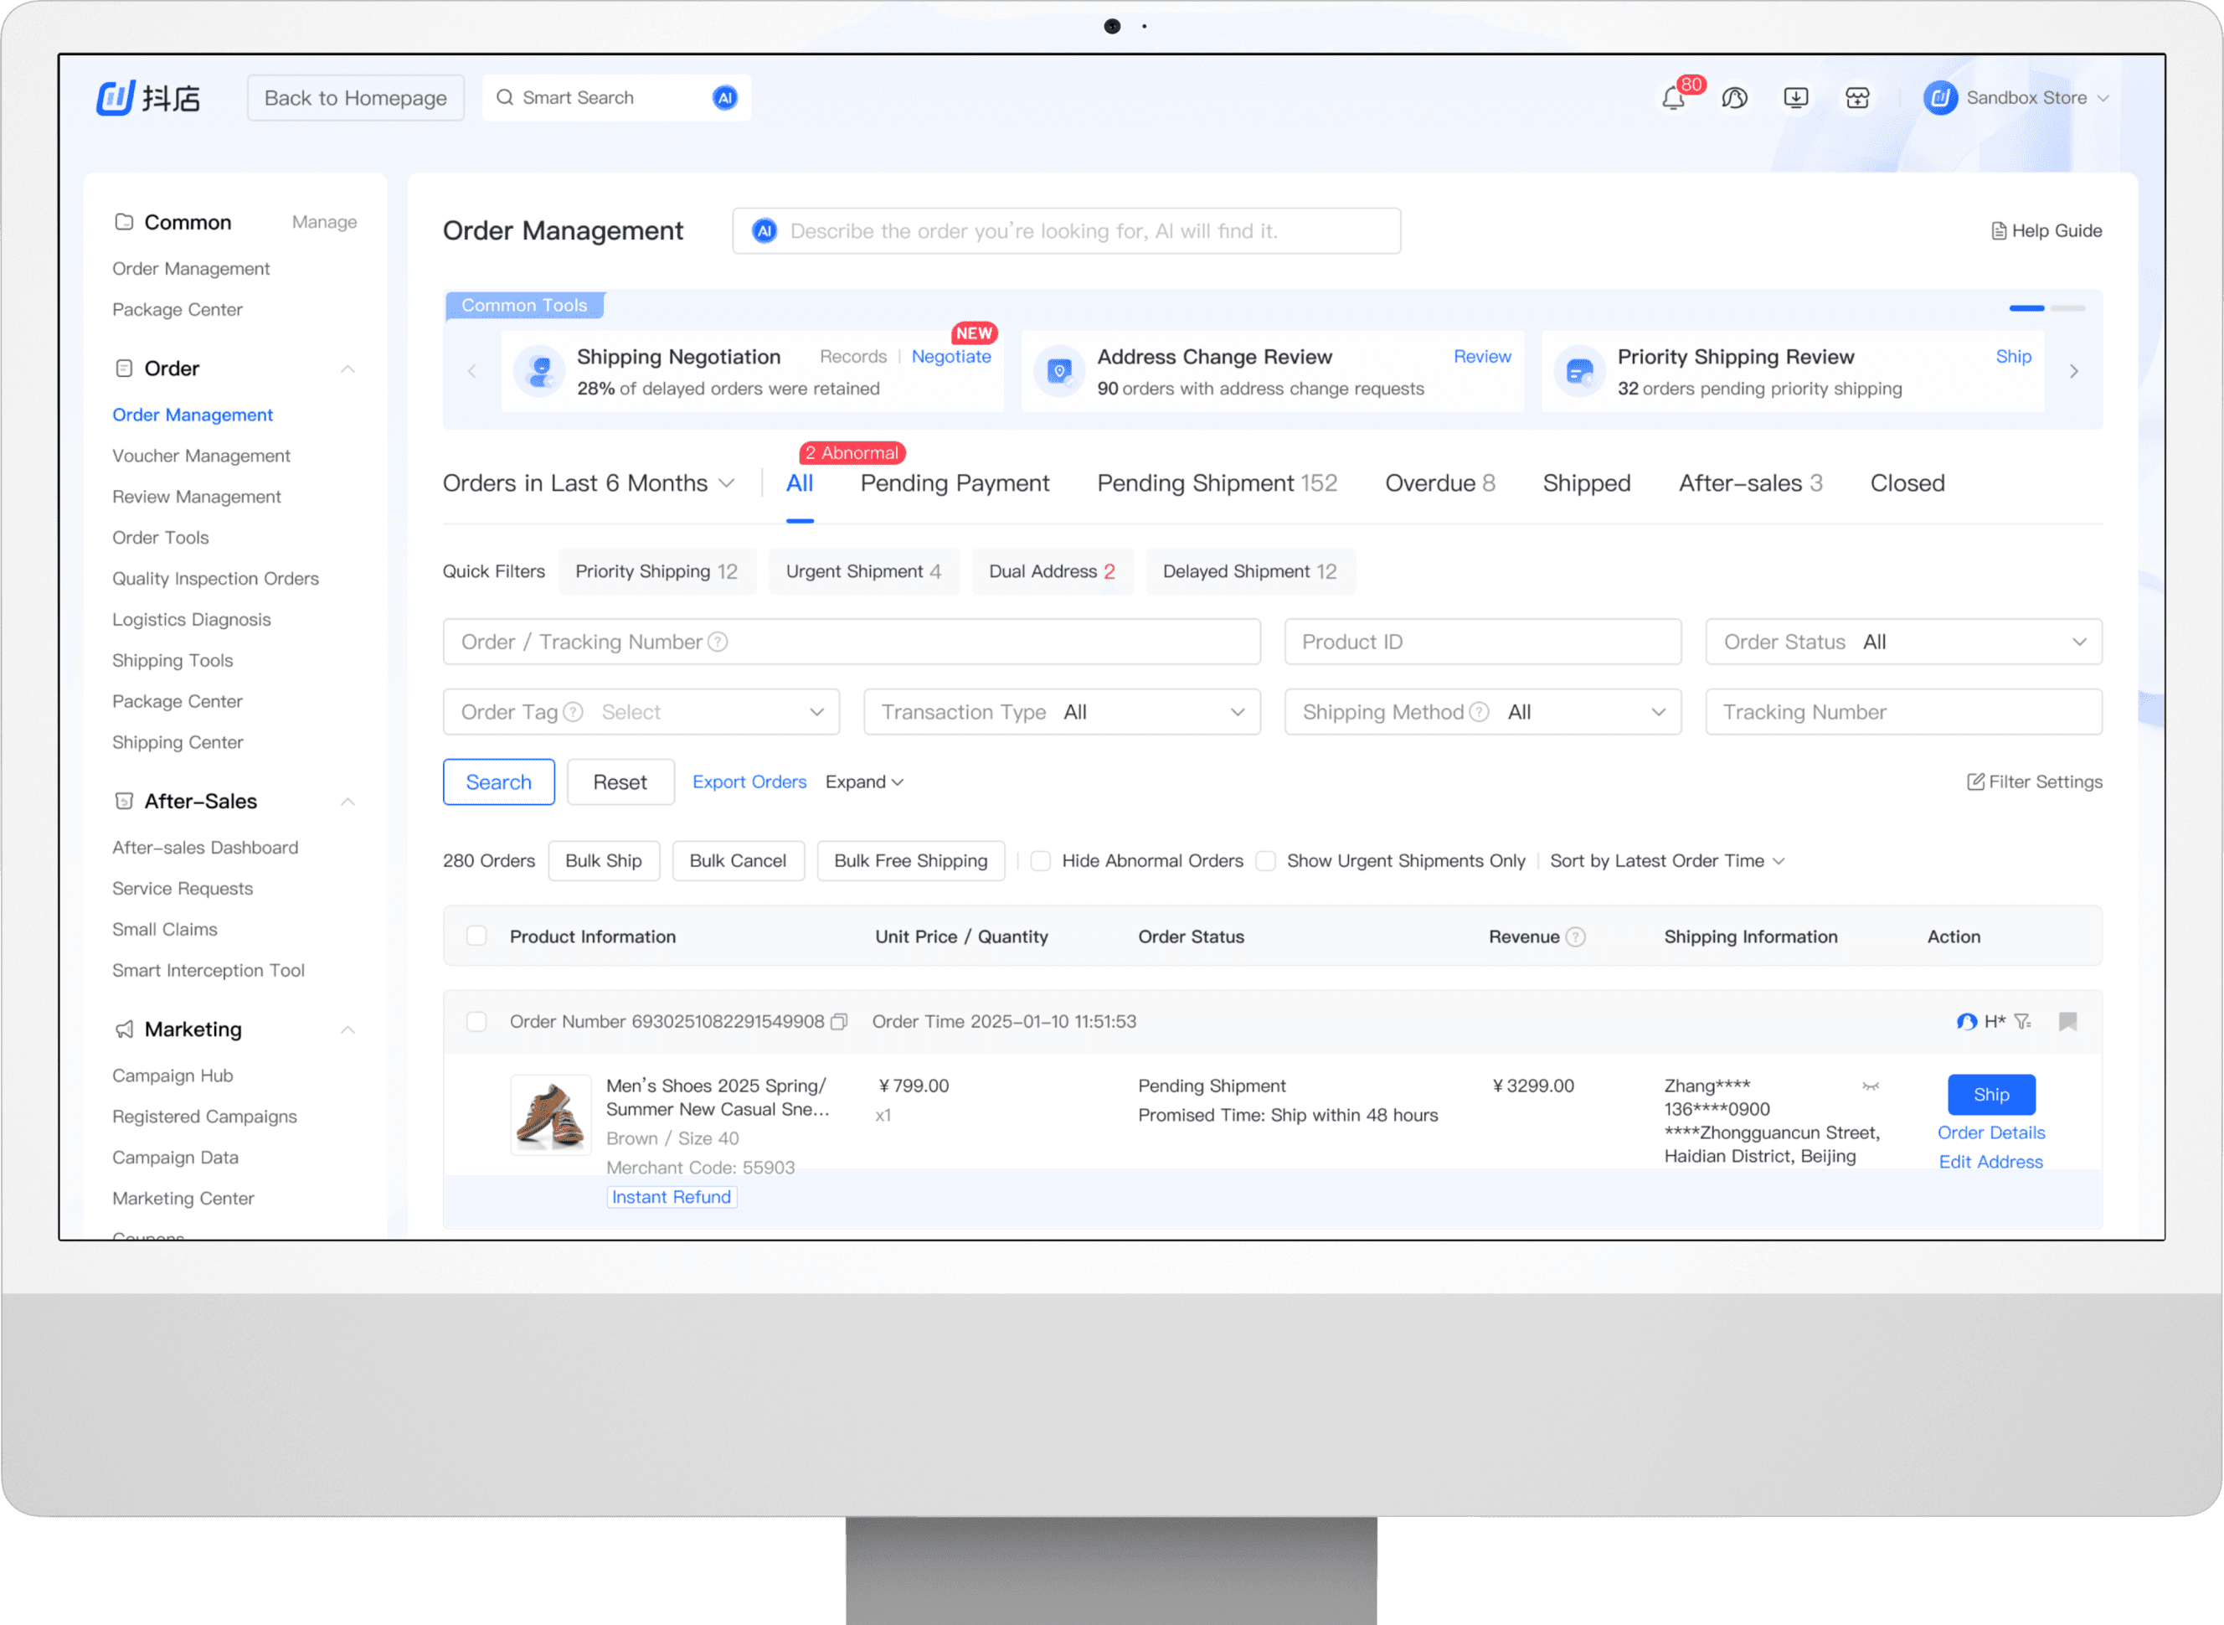The height and width of the screenshot is (1625, 2224).
Task: Switch to the Overdue tab
Action: pyautogui.click(x=1439, y=484)
